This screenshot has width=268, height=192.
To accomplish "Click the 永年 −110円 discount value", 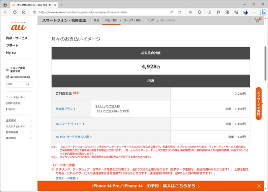I will click(237, 137).
